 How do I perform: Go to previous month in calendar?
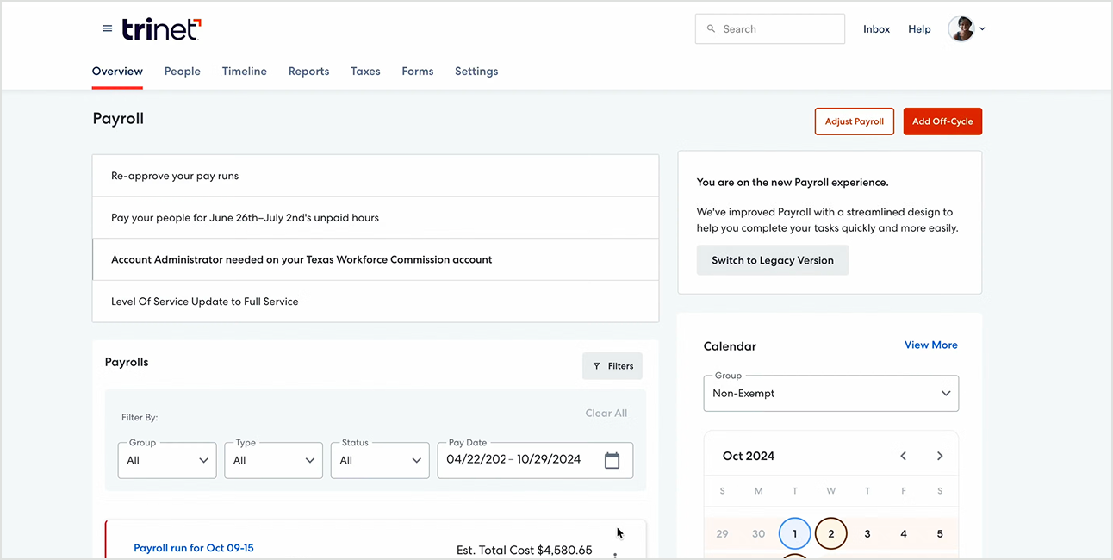pos(904,456)
